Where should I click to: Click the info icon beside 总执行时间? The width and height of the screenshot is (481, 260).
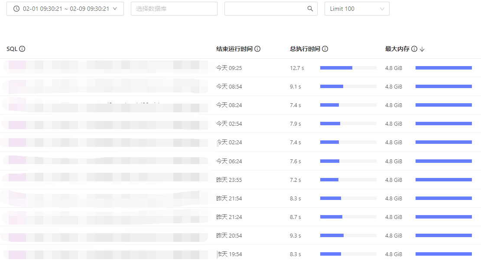pos(325,49)
